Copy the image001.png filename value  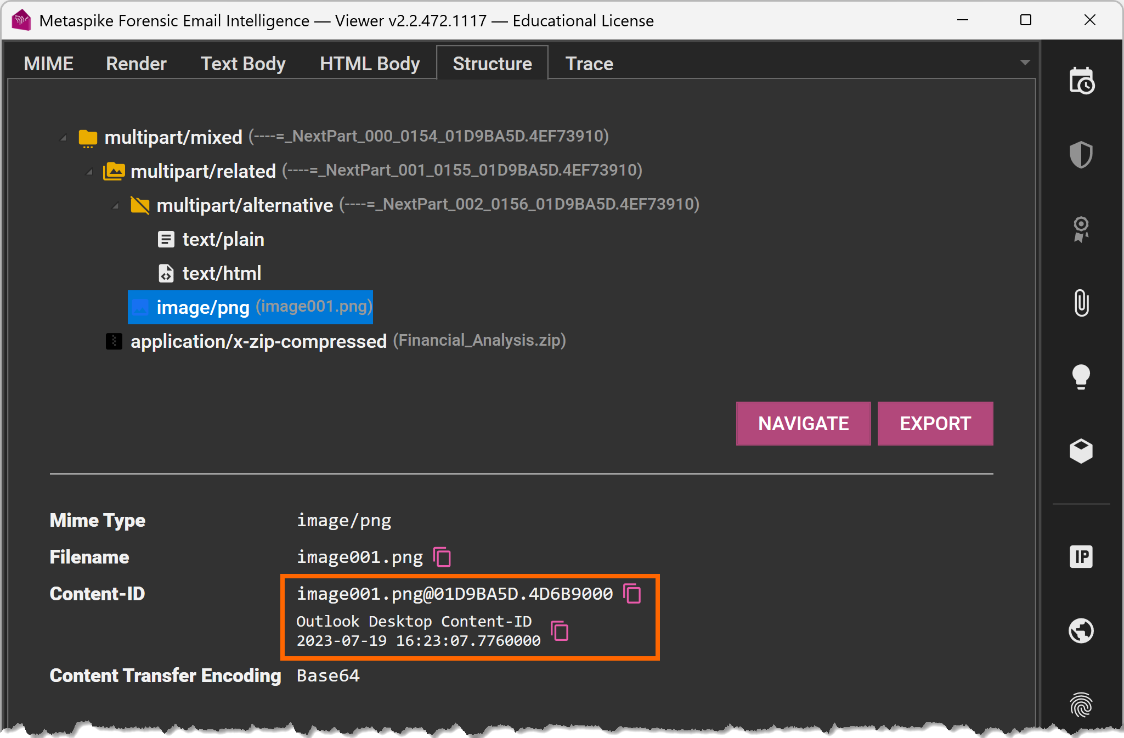coord(442,557)
